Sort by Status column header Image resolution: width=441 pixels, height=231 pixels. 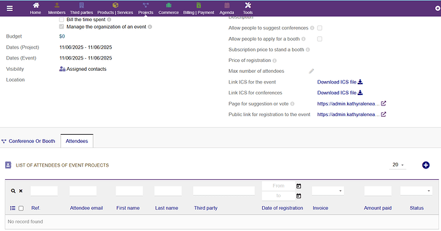pyautogui.click(x=417, y=208)
